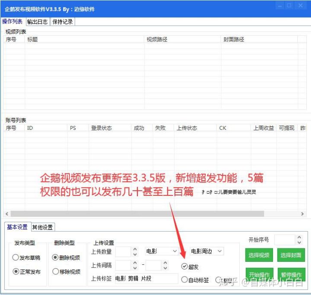Click the scrollbar right arrow in account list
The width and height of the screenshot is (311, 295).
302,214
